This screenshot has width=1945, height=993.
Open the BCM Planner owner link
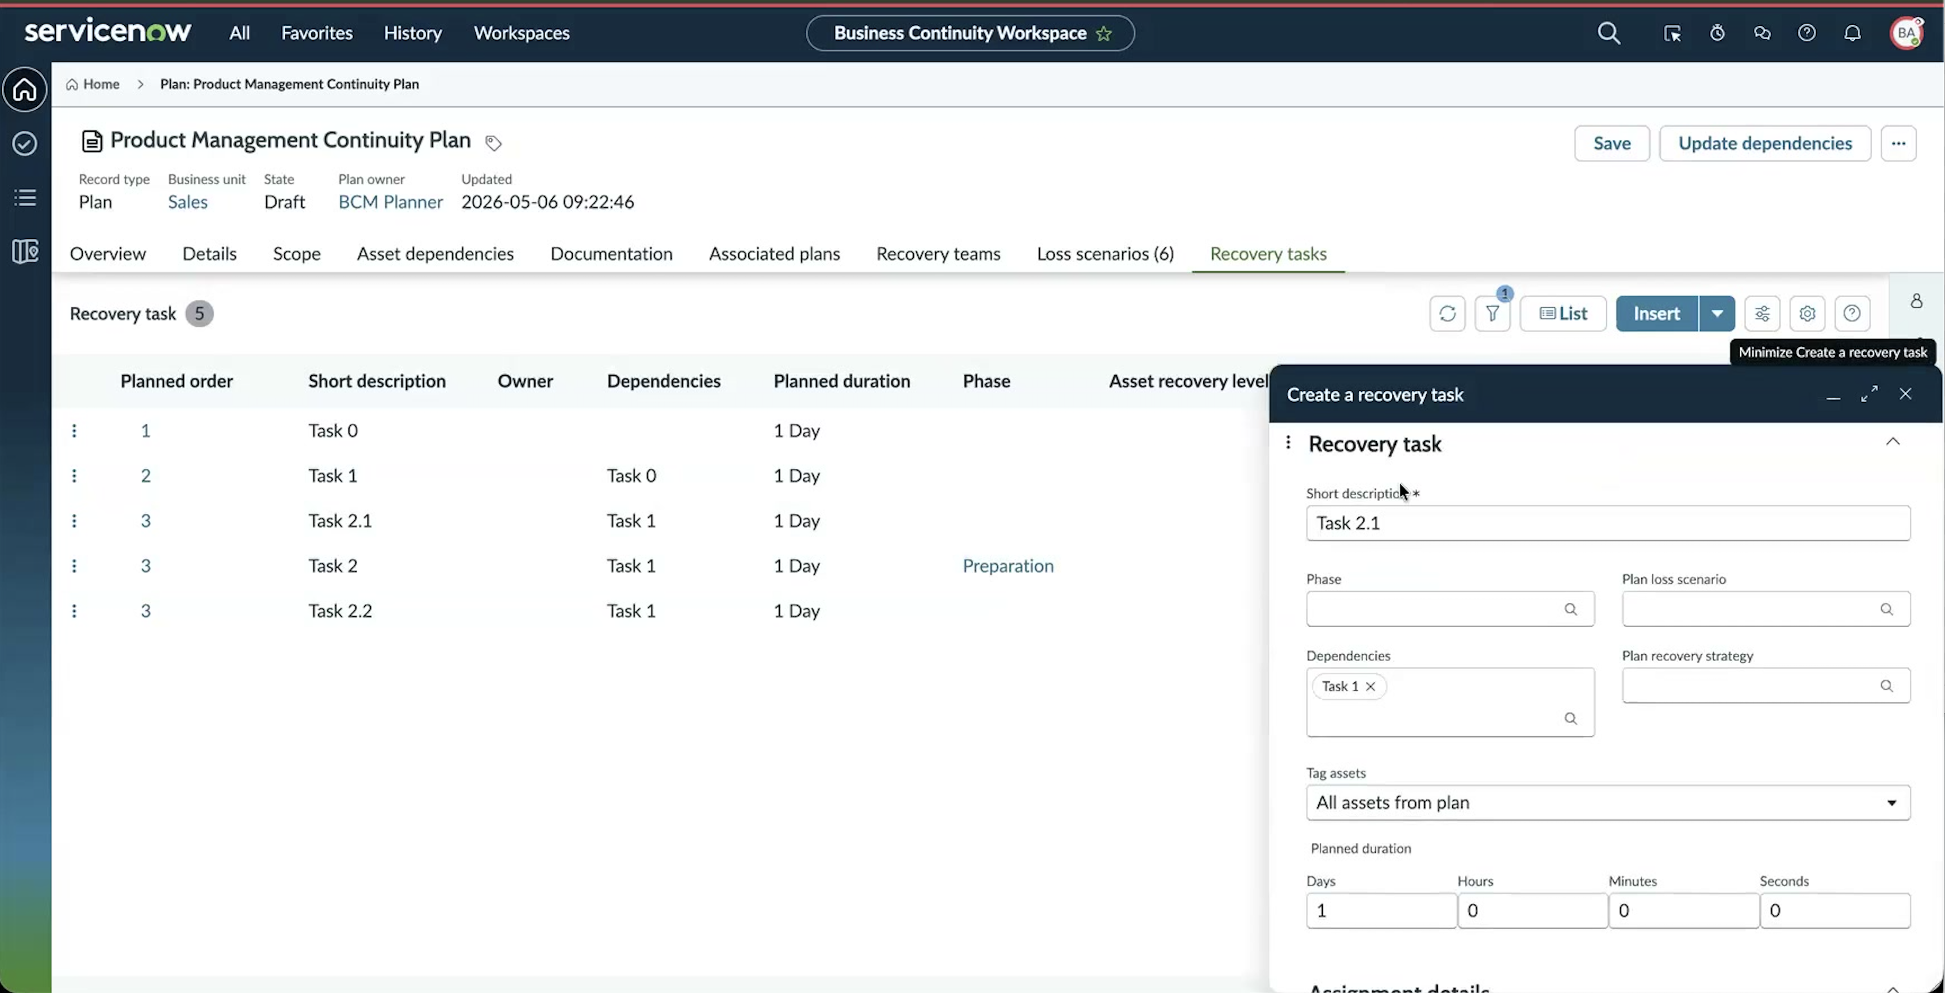tap(390, 201)
